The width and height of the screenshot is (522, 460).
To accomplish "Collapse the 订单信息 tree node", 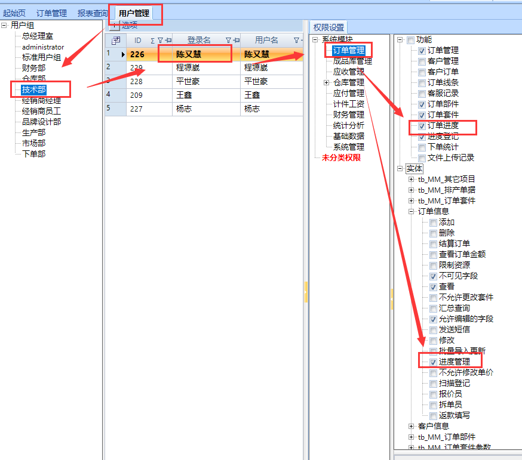I will tap(411, 211).
